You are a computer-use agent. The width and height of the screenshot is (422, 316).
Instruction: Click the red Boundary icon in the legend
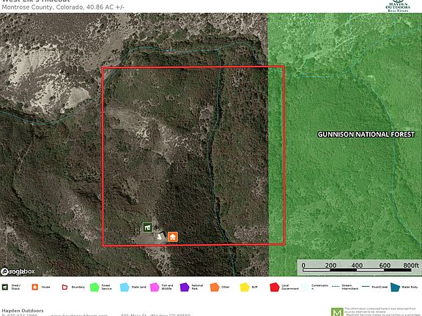coord(65,287)
